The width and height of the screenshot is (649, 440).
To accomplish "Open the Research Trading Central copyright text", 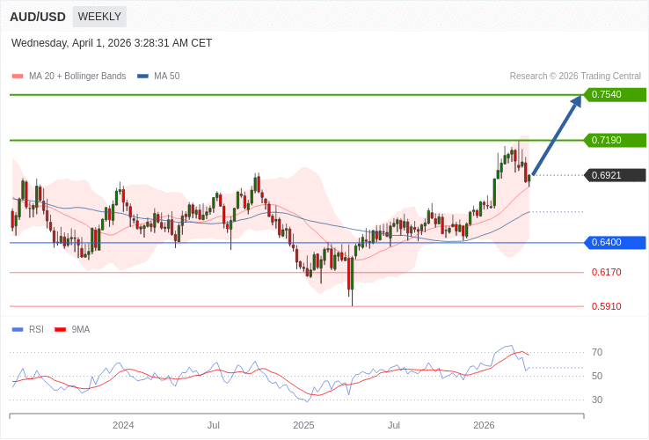I will 575,77.
